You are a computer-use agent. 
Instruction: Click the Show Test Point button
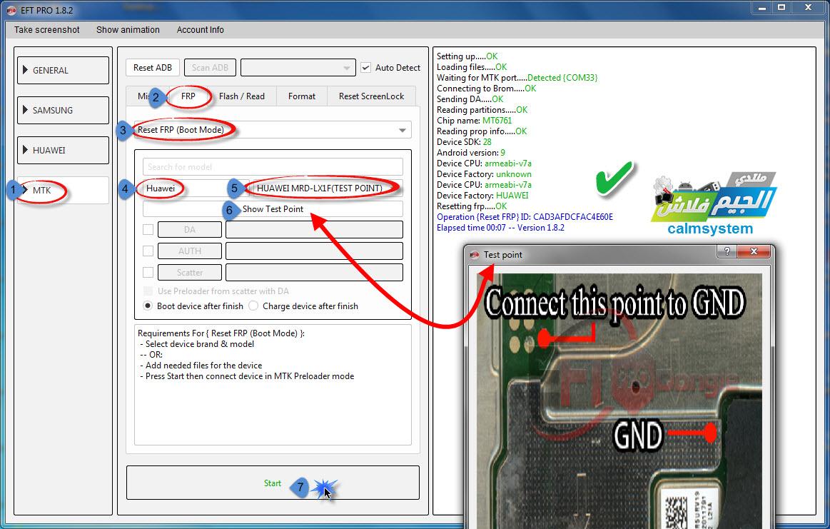pyautogui.click(x=273, y=209)
